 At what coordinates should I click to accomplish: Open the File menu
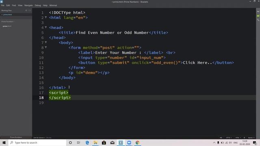[x=2, y=5]
